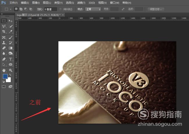Select the Ellipse shape tool
The width and height of the screenshot is (189, 134).
coord(10,65)
